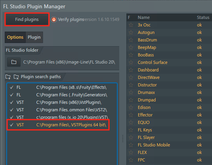Viewport: 212px width, 165px height.
Task: Favorite the 3x Osc plugin star
Action: point(131,25)
